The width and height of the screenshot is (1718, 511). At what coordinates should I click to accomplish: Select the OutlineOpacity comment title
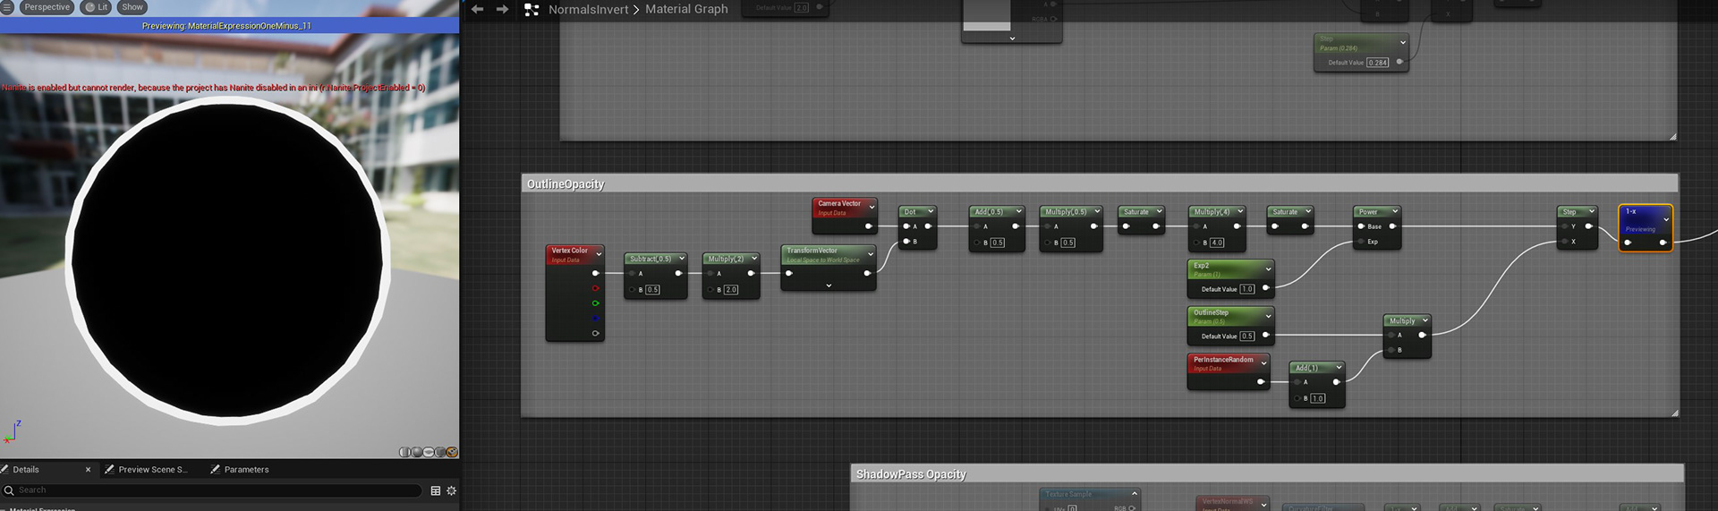tap(566, 184)
